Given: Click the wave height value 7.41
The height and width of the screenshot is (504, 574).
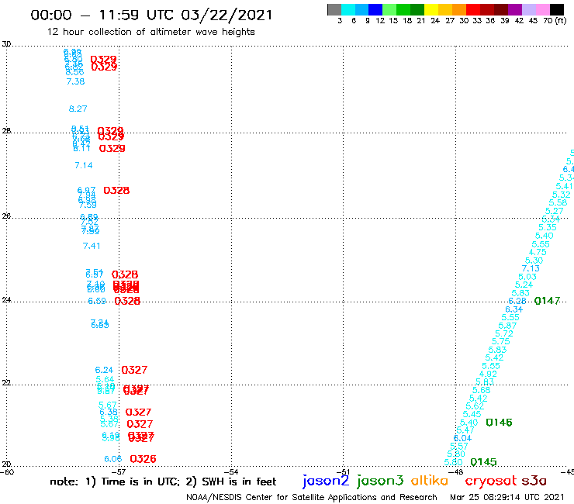Looking at the screenshot, I should pos(92,246).
